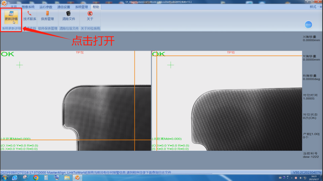Select the 通信设置 tab
323x181 pixels.
(63, 7)
